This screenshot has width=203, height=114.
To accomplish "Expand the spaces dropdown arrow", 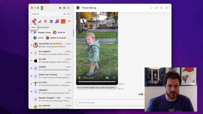I will coord(69,21).
